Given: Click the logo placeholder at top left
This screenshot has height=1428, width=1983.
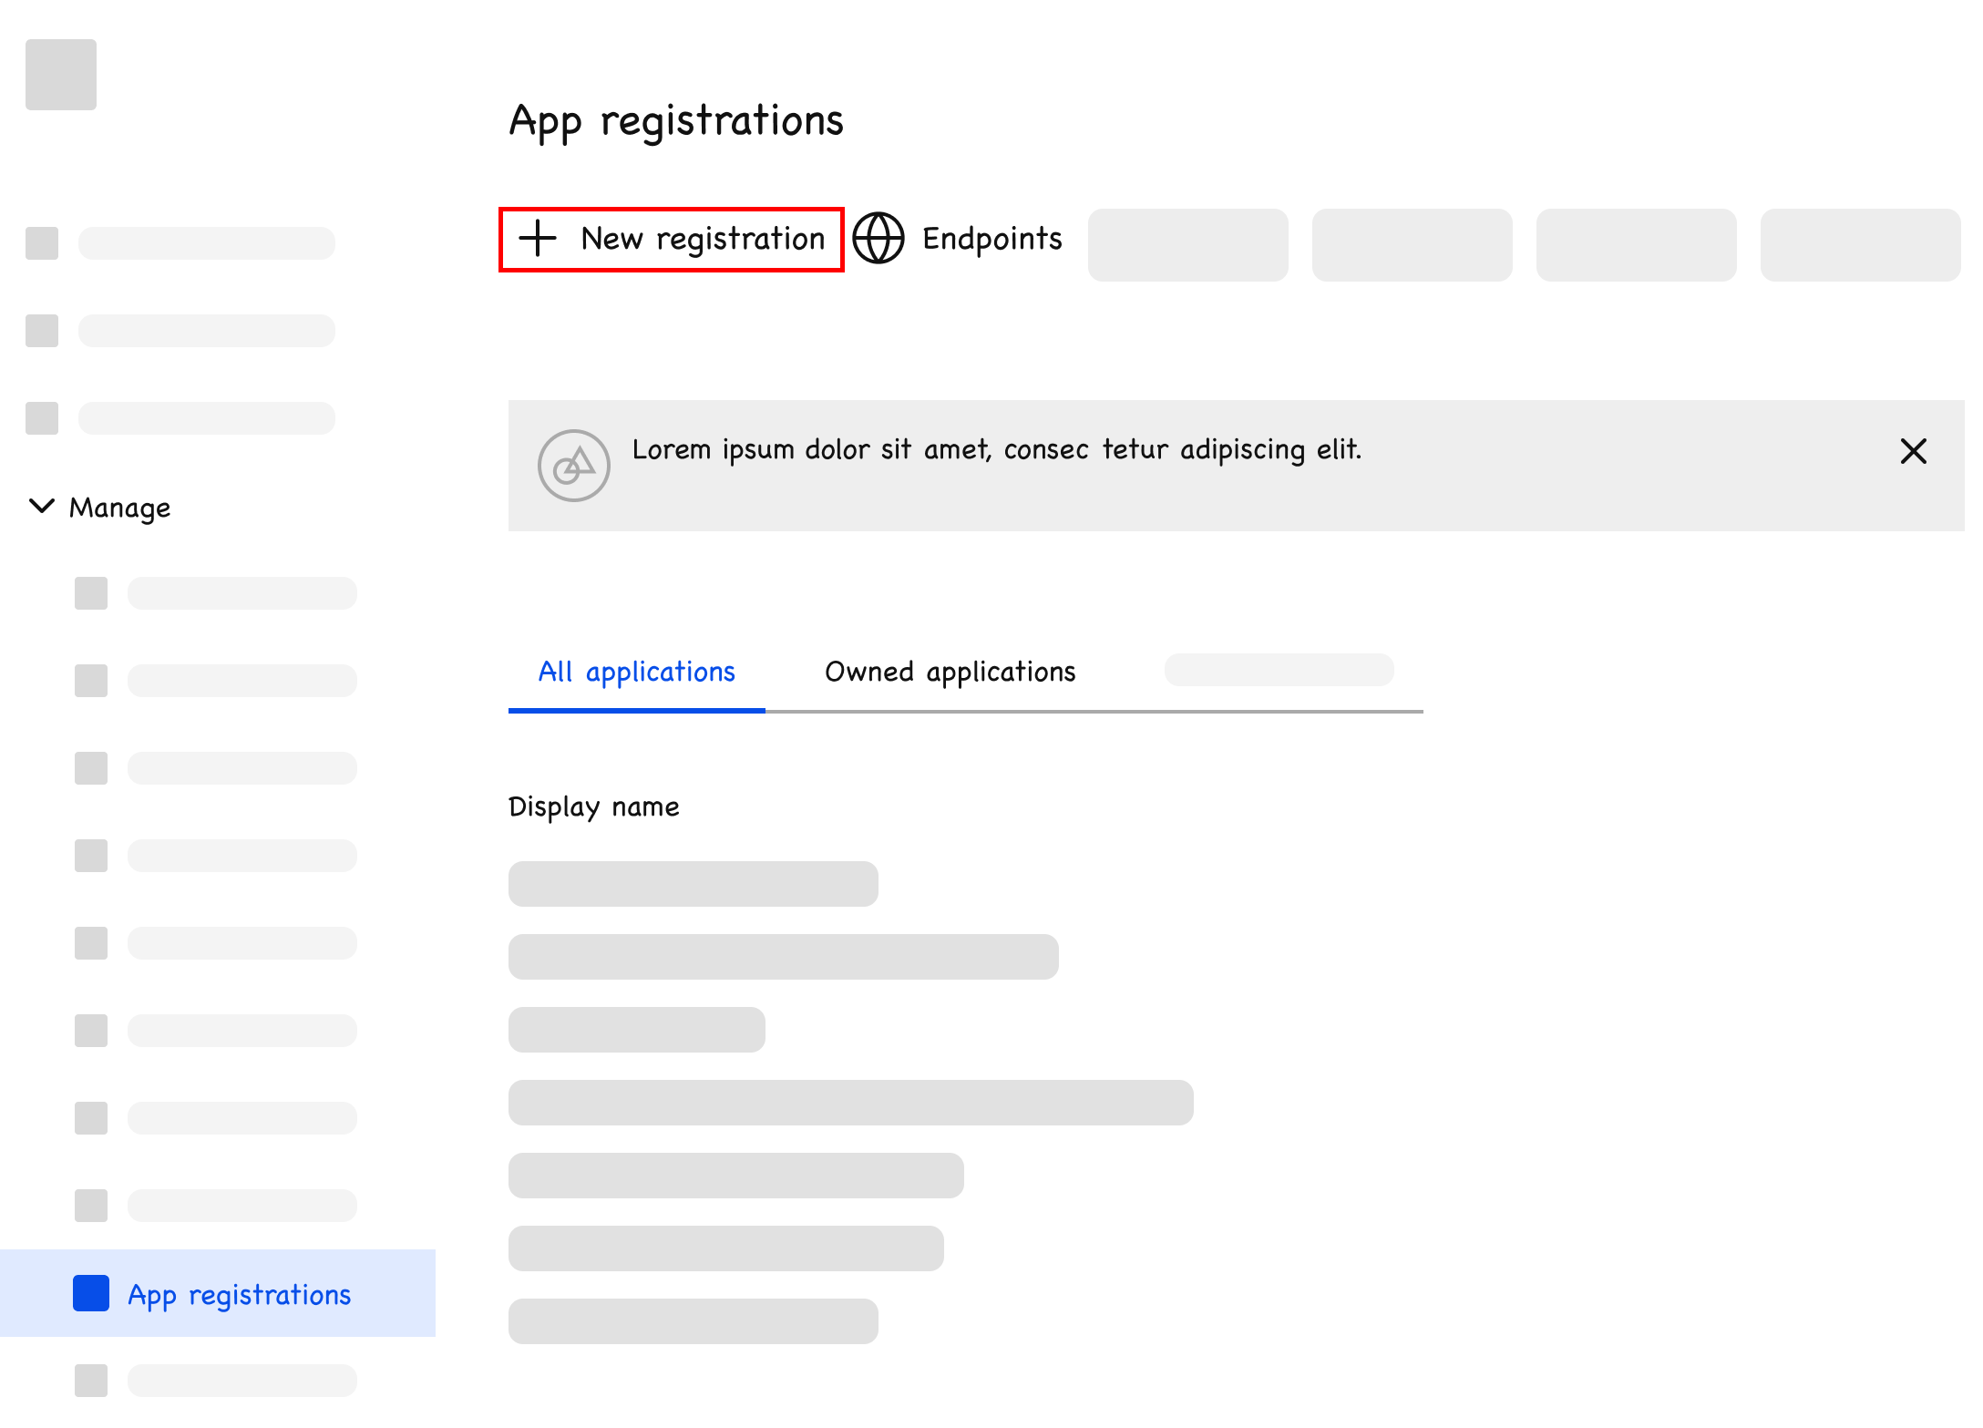Looking at the screenshot, I should [x=61, y=75].
